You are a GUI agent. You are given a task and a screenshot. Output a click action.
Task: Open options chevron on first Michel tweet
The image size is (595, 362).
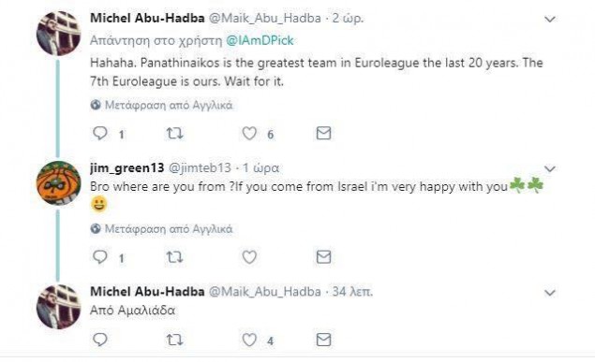pyautogui.click(x=550, y=19)
